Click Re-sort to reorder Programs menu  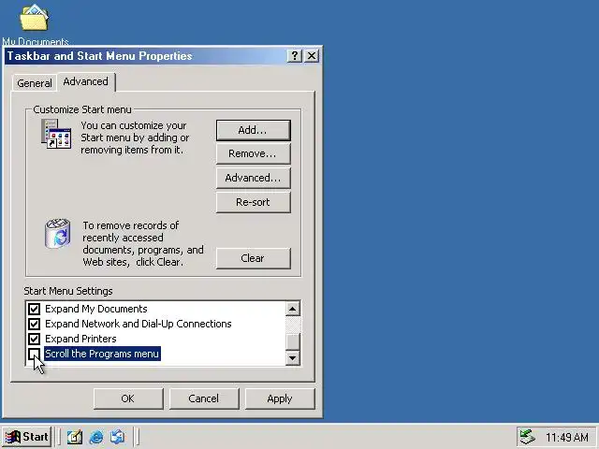254,202
